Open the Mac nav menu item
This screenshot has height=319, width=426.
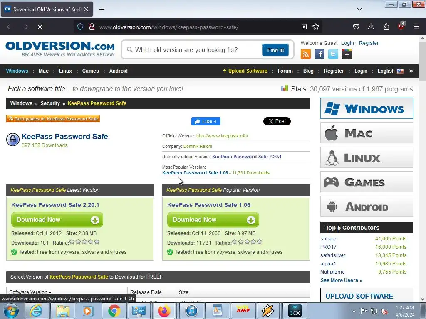[x=43, y=71]
